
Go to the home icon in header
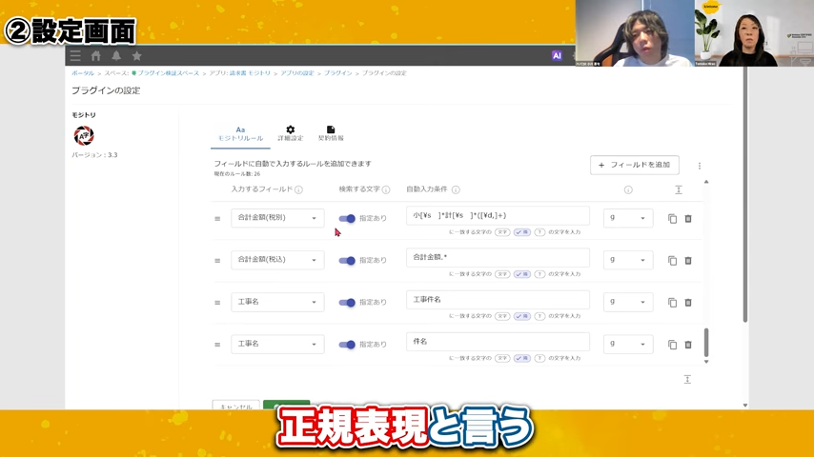[x=96, y=56]
